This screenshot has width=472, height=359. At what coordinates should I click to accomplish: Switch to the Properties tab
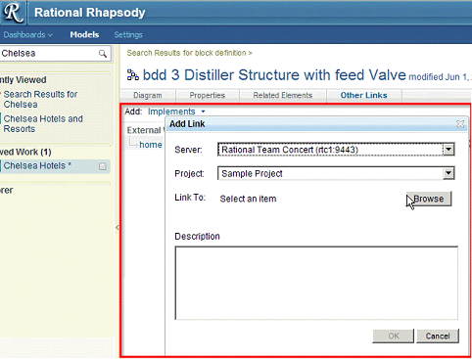tap(208, 96)
